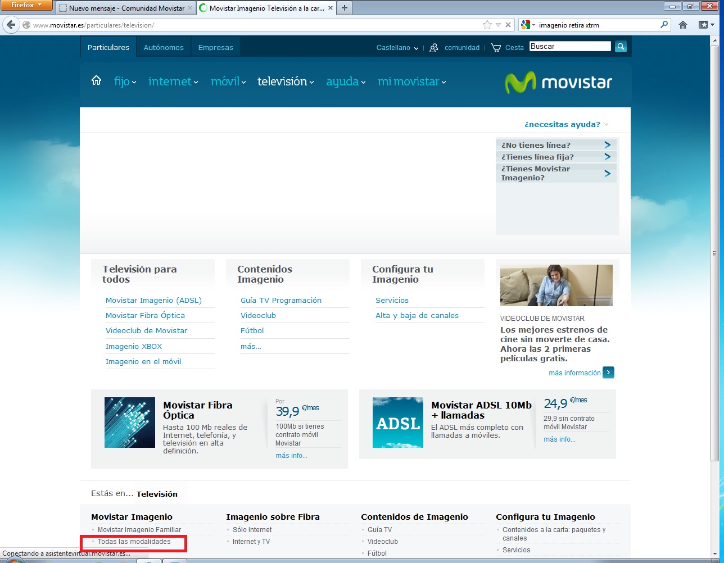Screen dimensions: 724x563
Task: Bookmark page with the star icon
Action: (x=487, y=25)
